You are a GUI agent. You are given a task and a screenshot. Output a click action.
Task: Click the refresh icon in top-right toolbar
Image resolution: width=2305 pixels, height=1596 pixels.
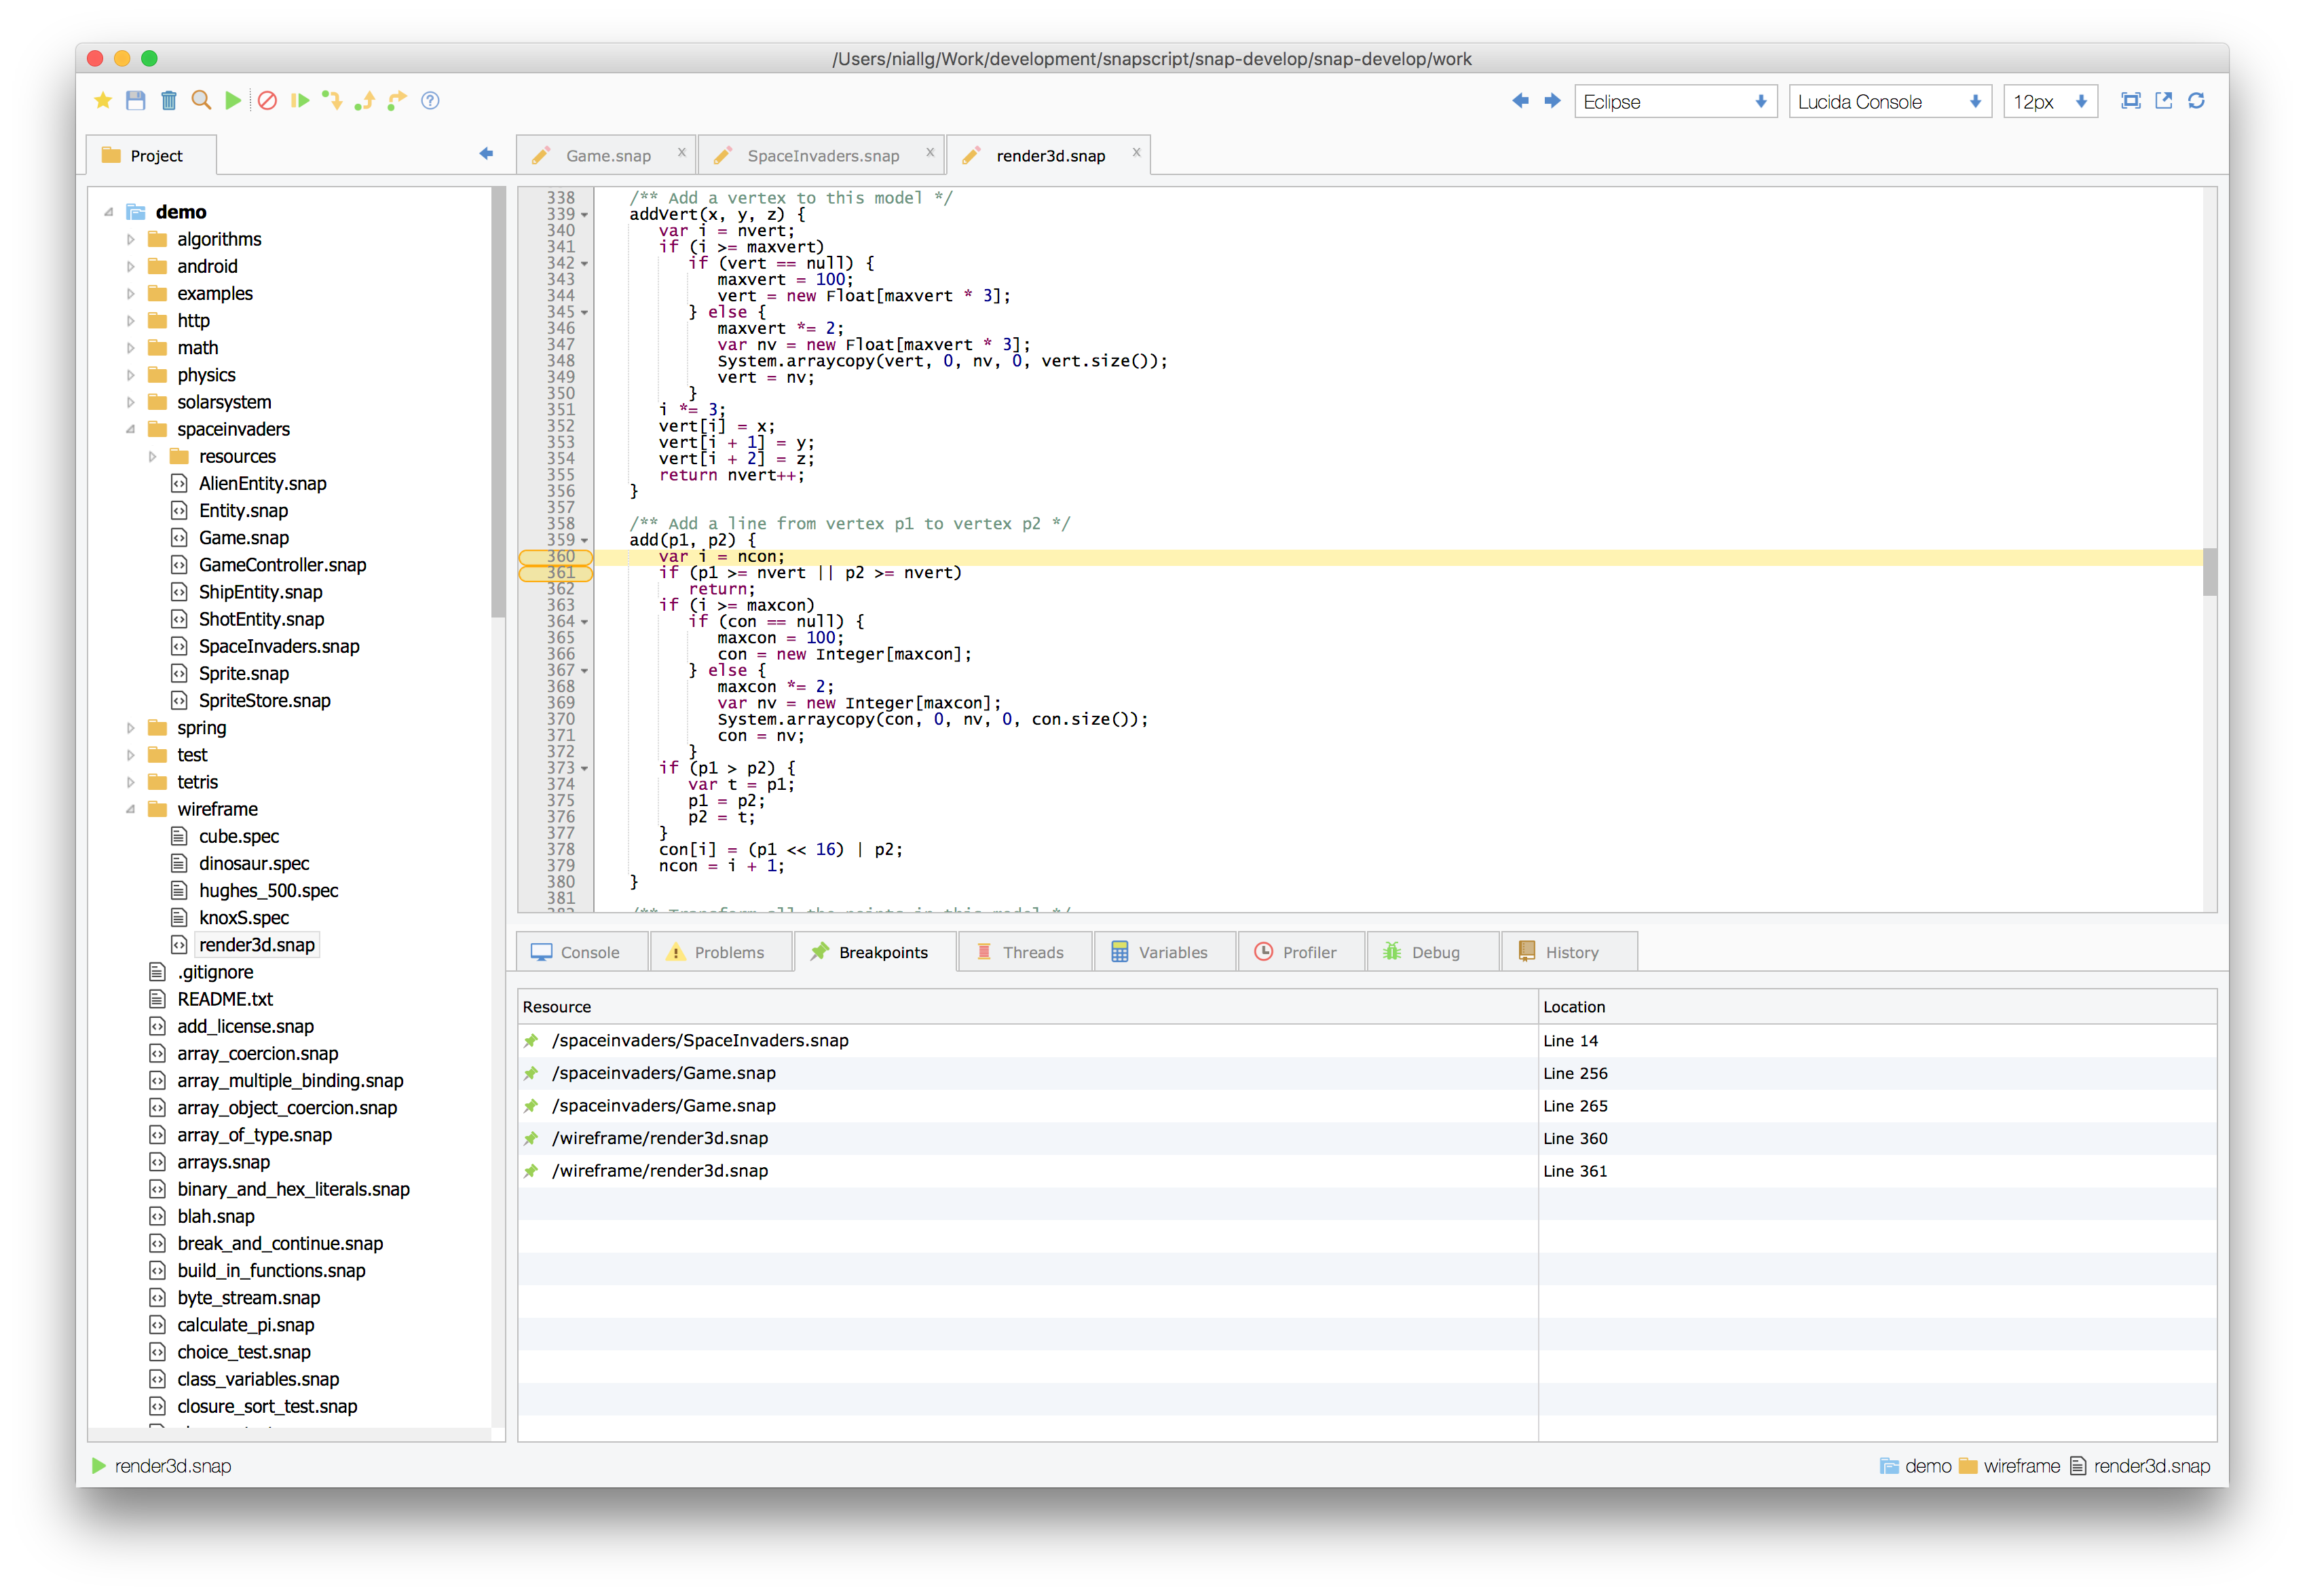pyautogui.click(x=2196, y=101)
